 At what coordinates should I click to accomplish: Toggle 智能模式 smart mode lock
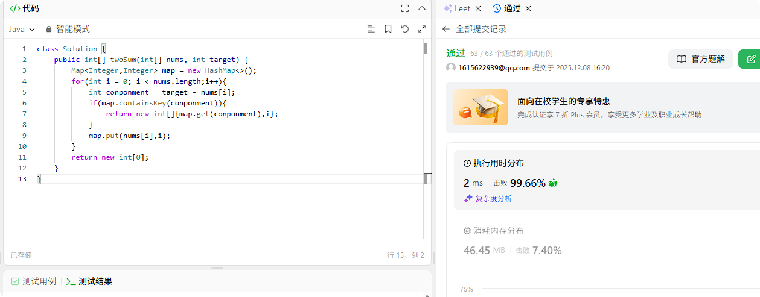point(68,29)
